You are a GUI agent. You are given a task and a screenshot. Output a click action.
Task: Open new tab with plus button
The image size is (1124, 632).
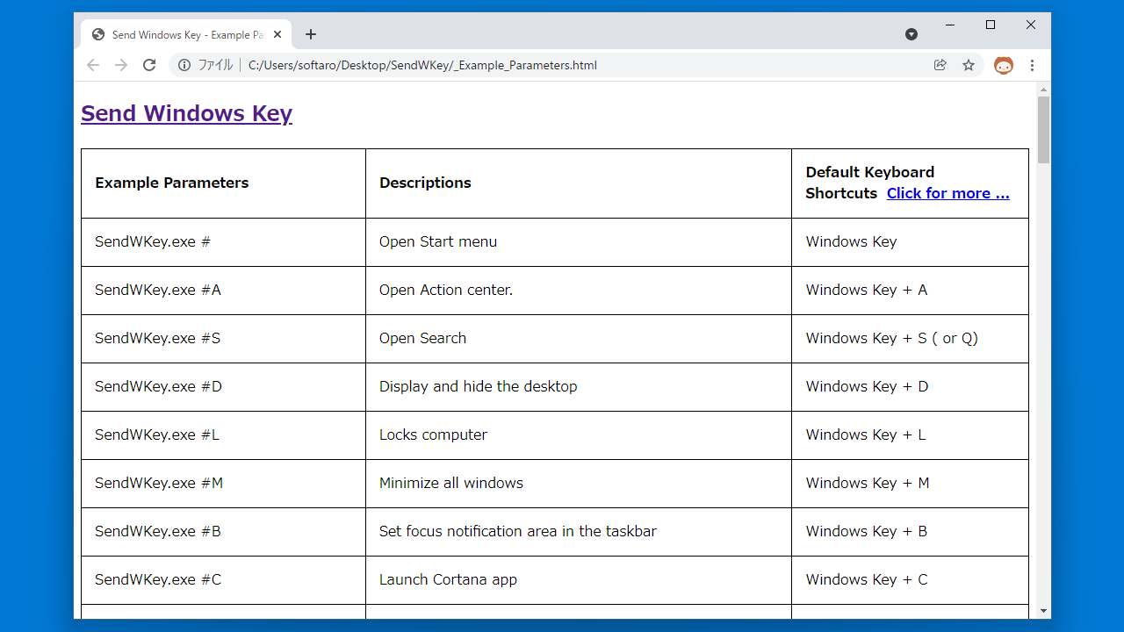[x=311, y=34]
